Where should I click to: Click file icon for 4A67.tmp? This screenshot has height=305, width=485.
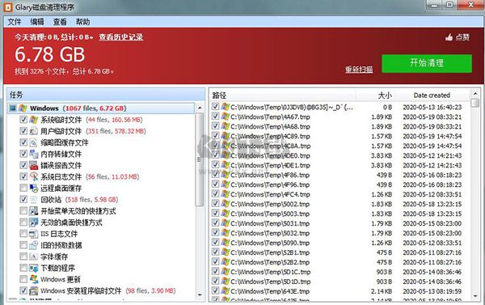point(226,116)
